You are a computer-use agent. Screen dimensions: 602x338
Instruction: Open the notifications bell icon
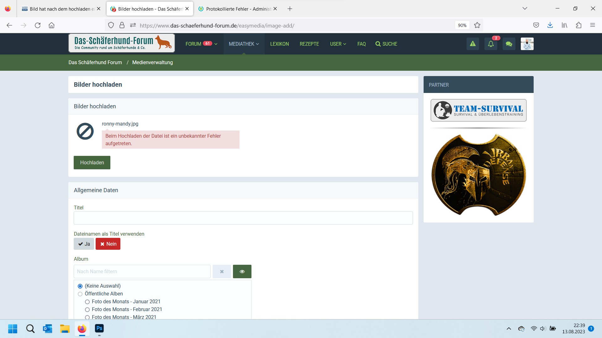click(491, 44)
